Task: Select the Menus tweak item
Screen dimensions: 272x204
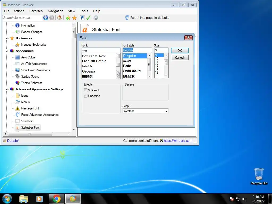Action: point(25,102)
